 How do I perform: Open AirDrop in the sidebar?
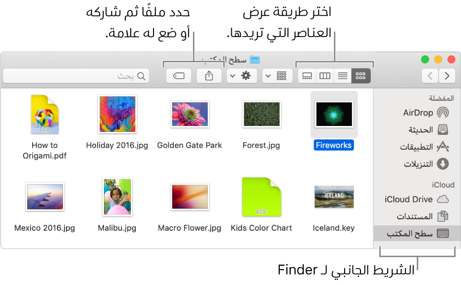coord(417,113)
